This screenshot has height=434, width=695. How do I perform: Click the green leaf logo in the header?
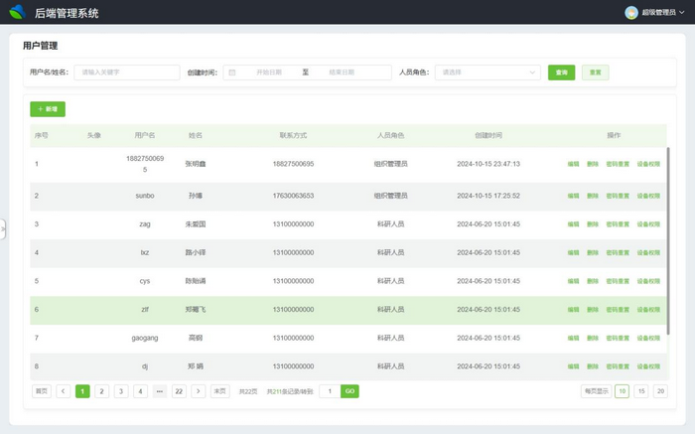17,12
